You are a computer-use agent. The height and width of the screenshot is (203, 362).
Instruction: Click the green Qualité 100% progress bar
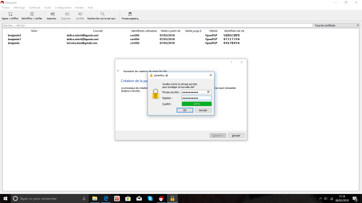point(196,104)
